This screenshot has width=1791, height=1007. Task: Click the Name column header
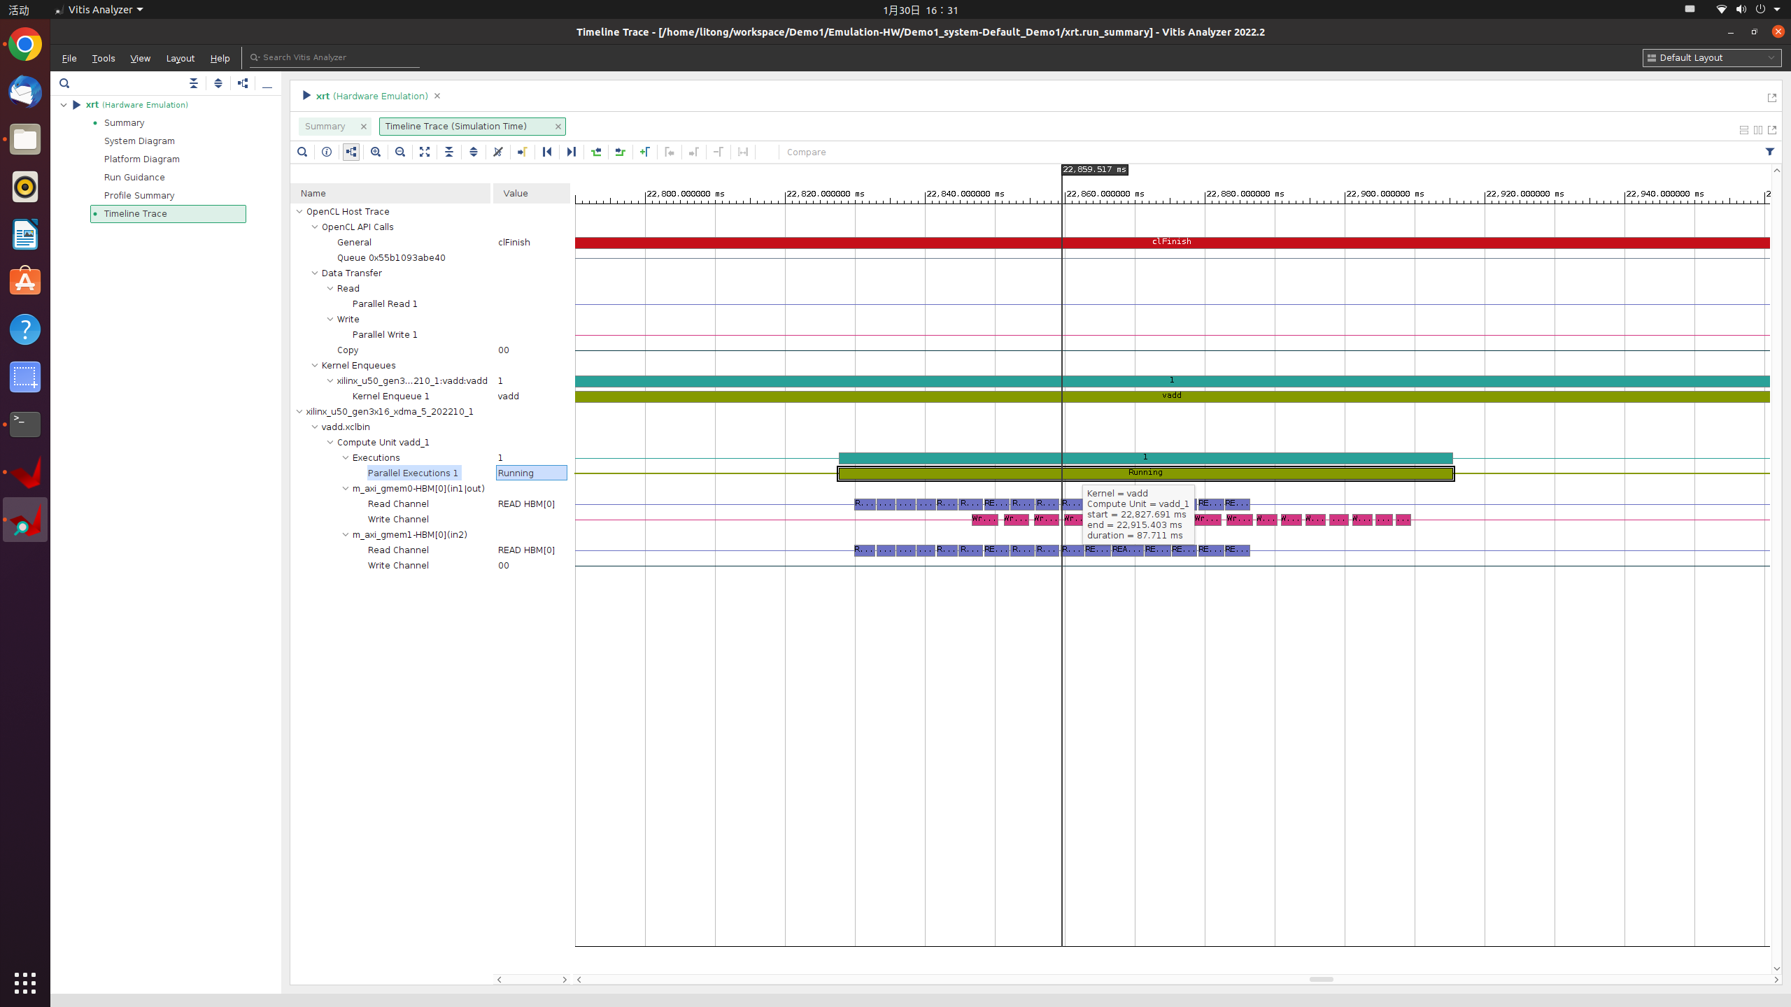click(x=390, y=194)
